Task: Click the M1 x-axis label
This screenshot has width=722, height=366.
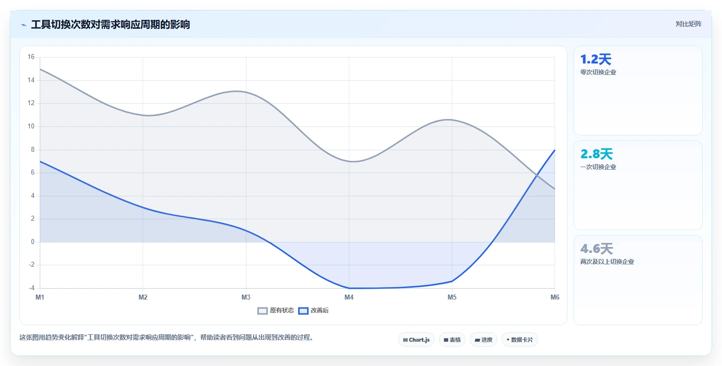Action: coord(40,298)
